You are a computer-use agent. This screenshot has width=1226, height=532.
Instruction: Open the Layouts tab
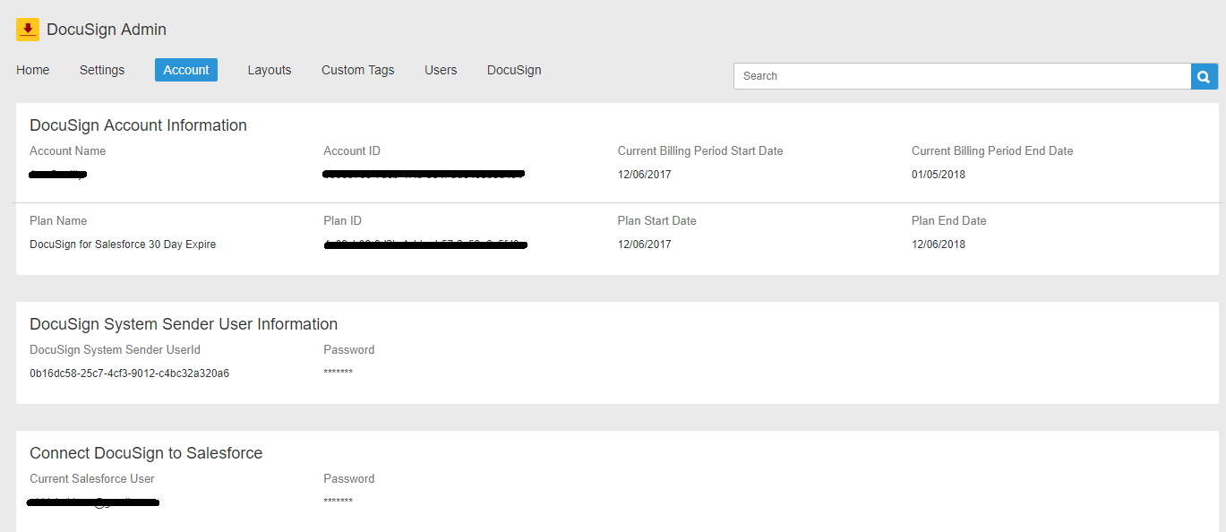point(269,70)
